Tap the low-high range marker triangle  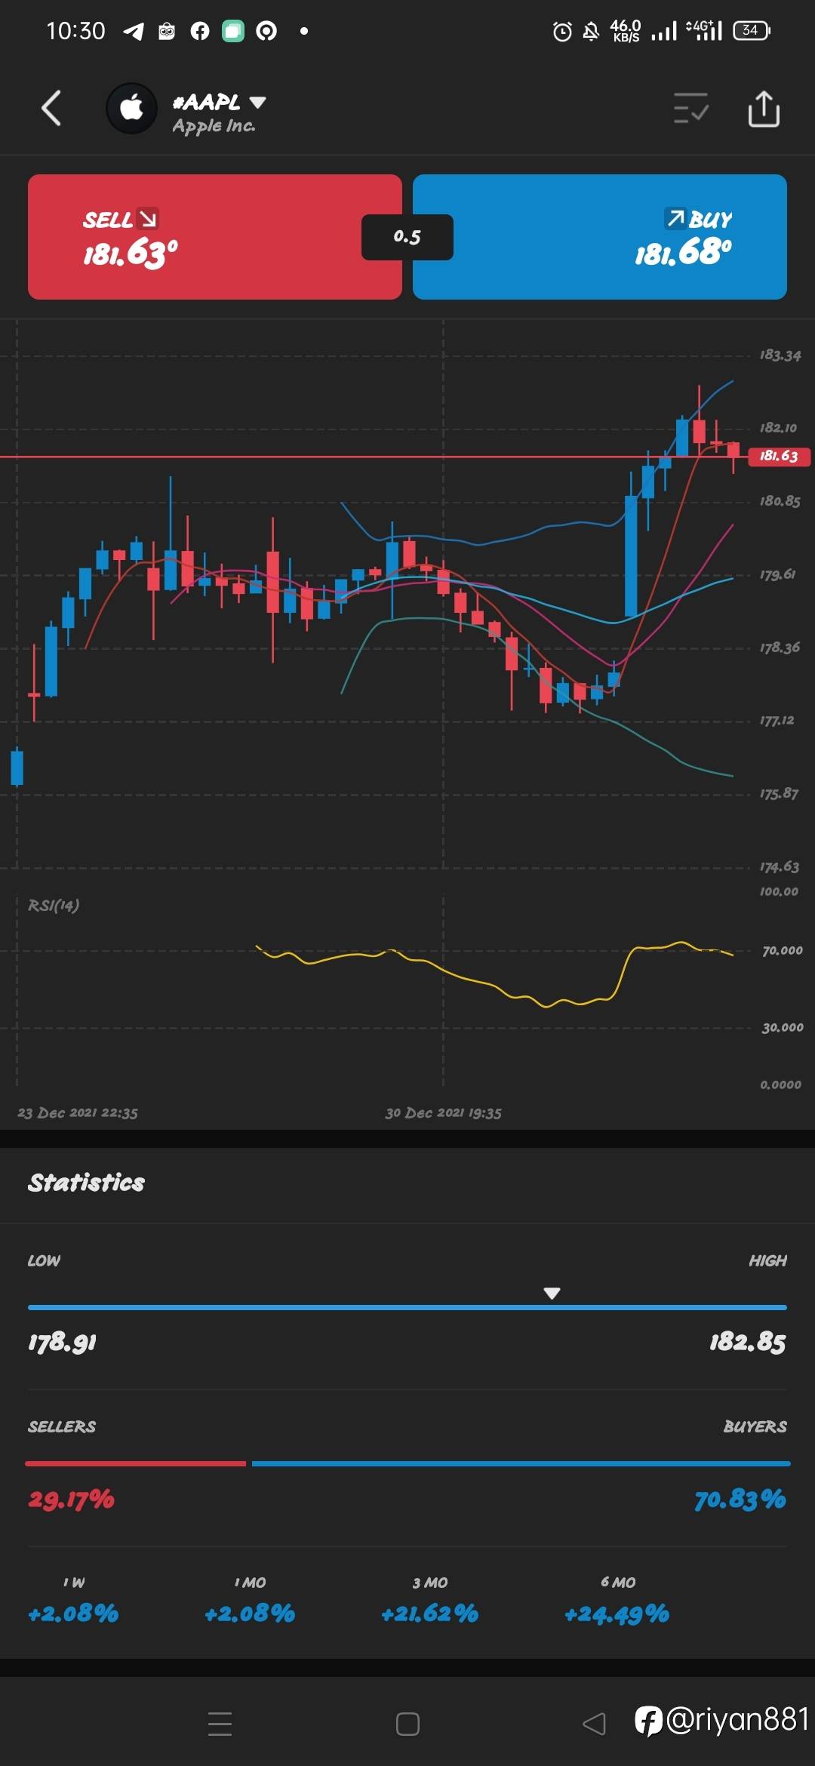552,1294
